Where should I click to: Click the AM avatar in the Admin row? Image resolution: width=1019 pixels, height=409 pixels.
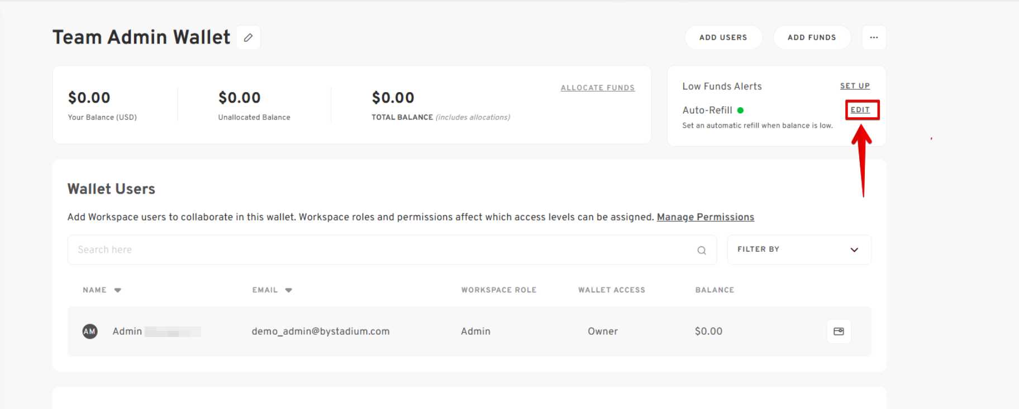coord(90,331)
